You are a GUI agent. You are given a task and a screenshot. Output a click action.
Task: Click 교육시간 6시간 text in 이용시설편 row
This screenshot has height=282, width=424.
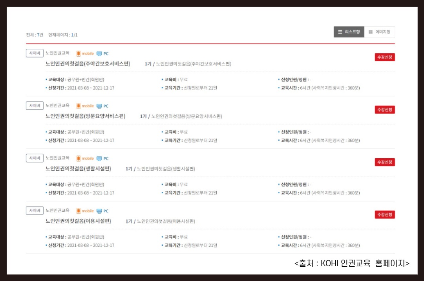[319, 245]
